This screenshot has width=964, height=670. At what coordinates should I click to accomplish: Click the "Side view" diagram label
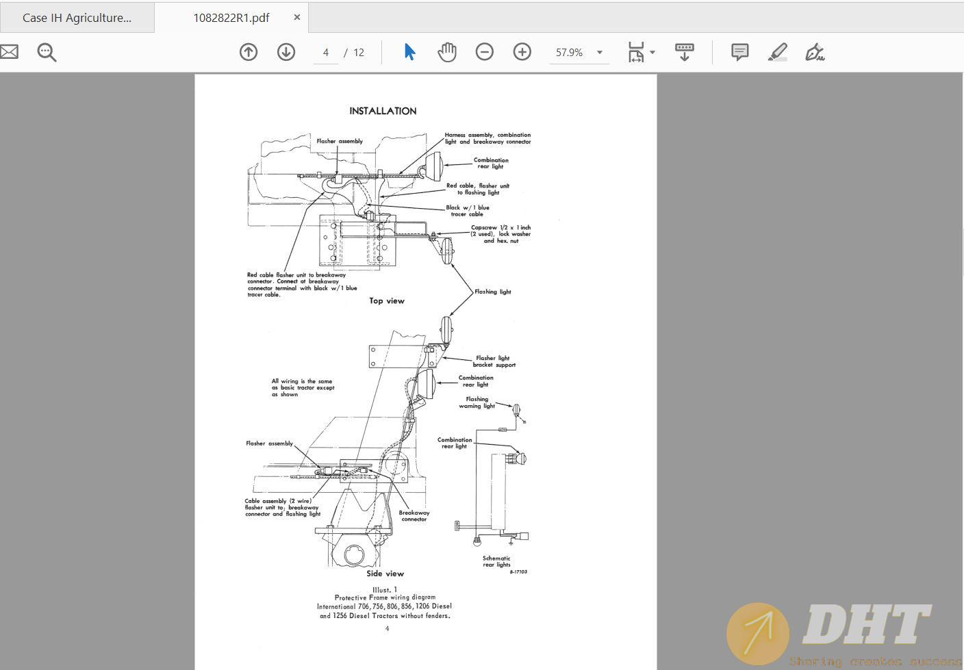click(385, 574)
